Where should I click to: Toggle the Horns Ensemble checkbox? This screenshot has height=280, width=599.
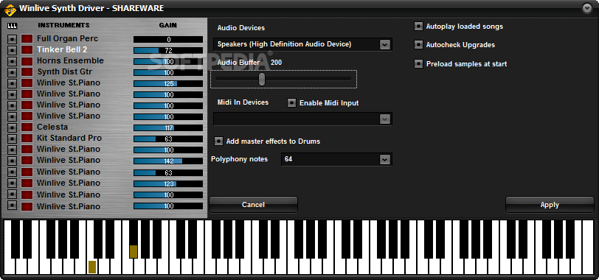coord(13,61)
